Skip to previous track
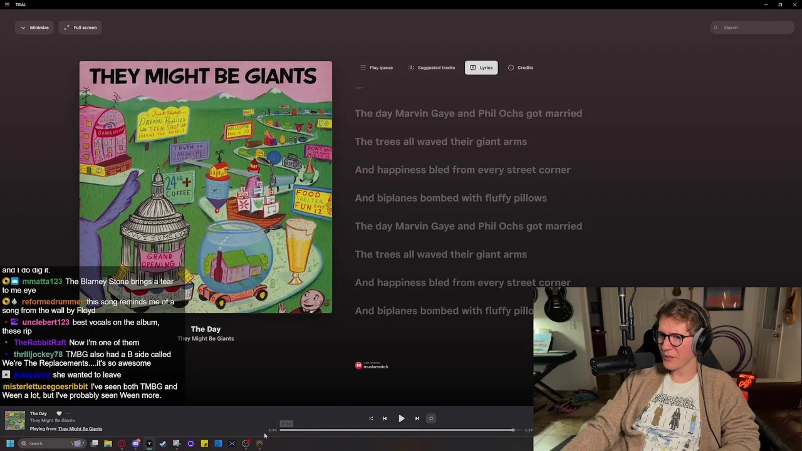 point(385,418)
